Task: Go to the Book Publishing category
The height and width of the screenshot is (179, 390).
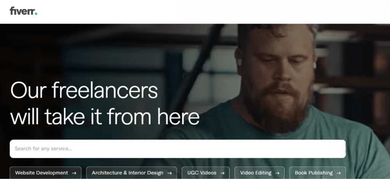Action: point(318,173)
